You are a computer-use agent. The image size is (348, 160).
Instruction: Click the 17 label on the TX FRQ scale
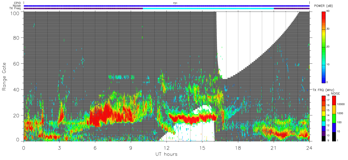[x=328, y=100]
